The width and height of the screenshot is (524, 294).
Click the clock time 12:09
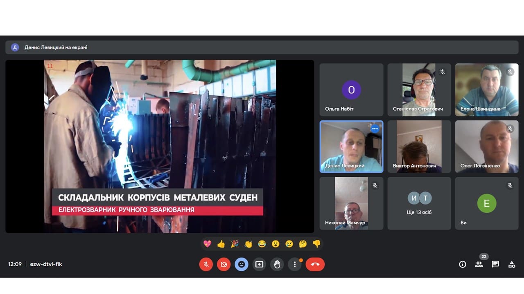tap(15, 264)
